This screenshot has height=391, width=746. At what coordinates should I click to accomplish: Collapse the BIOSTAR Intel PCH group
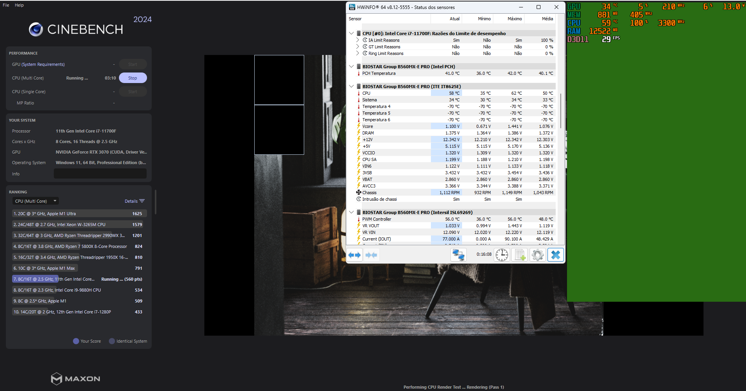[351, 67]
